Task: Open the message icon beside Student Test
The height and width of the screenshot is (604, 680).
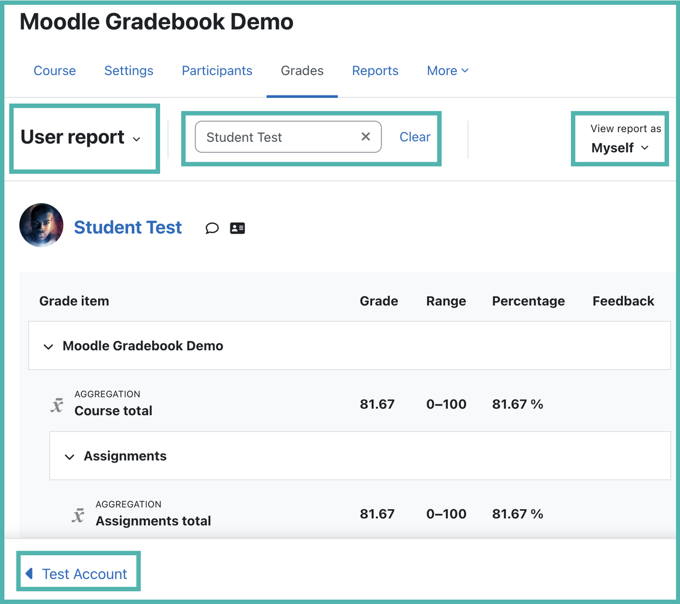Action: pyautogui.click(x=212, y=228)
